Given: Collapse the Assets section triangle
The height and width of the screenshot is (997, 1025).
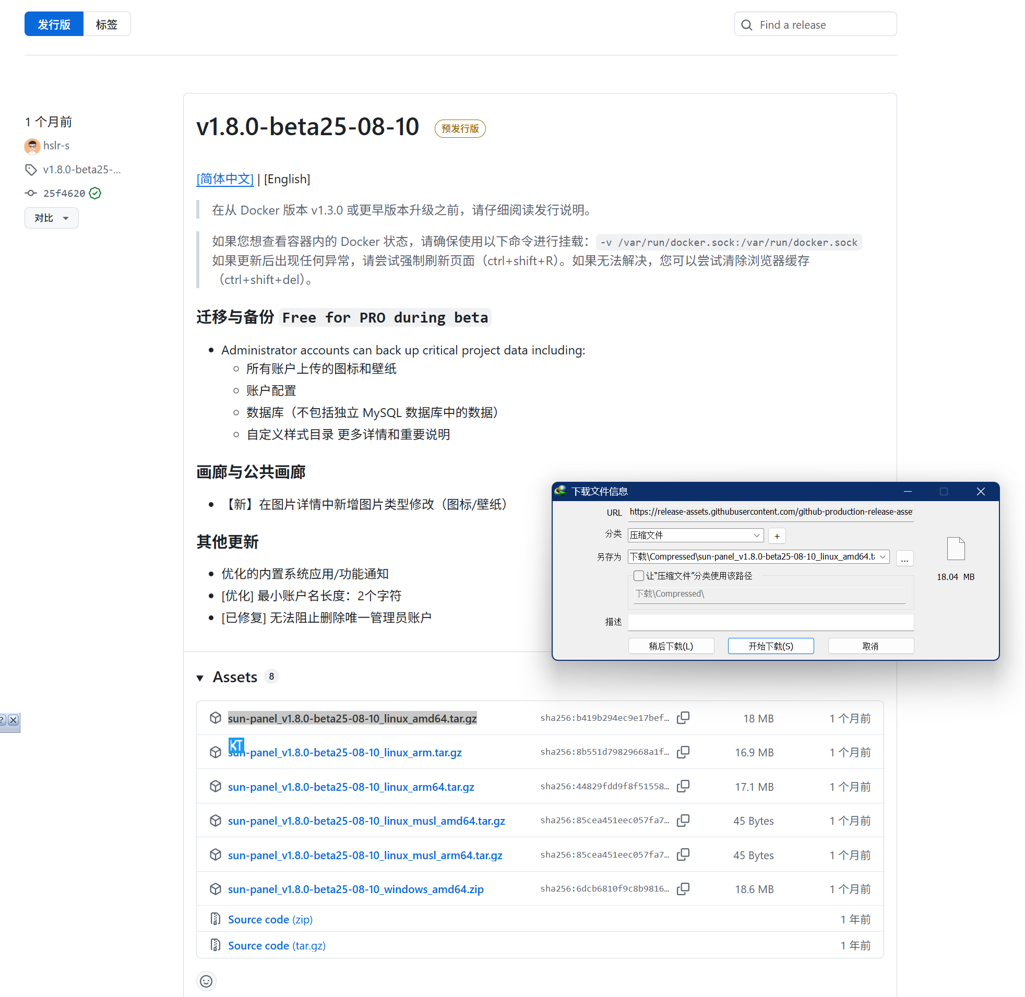Looking at the screenshot, I should 200,678.
